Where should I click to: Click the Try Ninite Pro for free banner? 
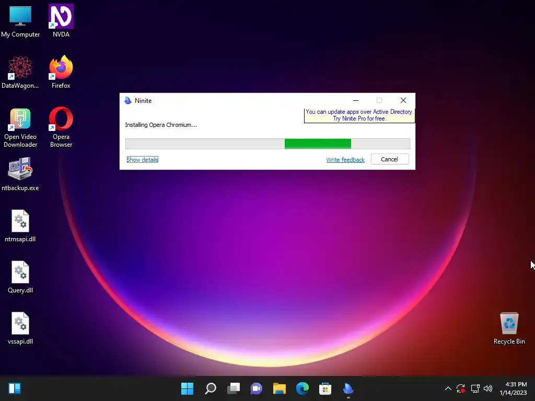point(359,115)
